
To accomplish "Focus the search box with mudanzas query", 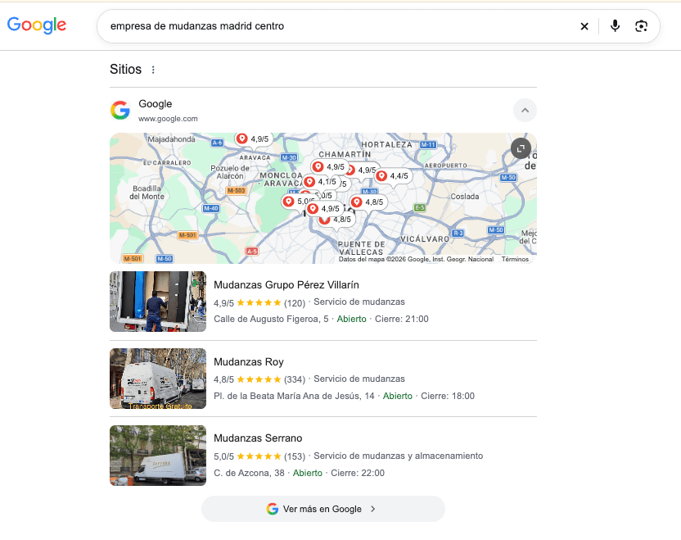I will (x=339, y=26).
